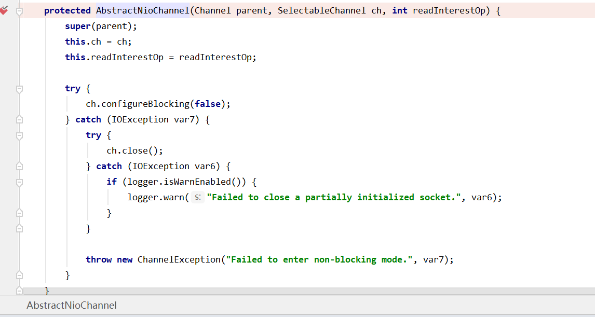Click AbstractNioChannel breadcrumb at the bottom
595x317 pixels.
pos(72,305)
